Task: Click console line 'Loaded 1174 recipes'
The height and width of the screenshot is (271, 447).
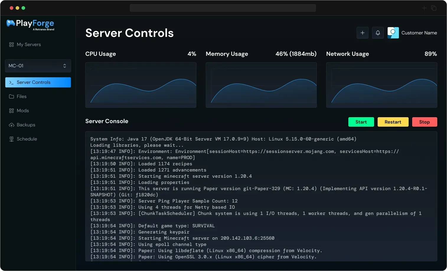Action: (141, 164)
